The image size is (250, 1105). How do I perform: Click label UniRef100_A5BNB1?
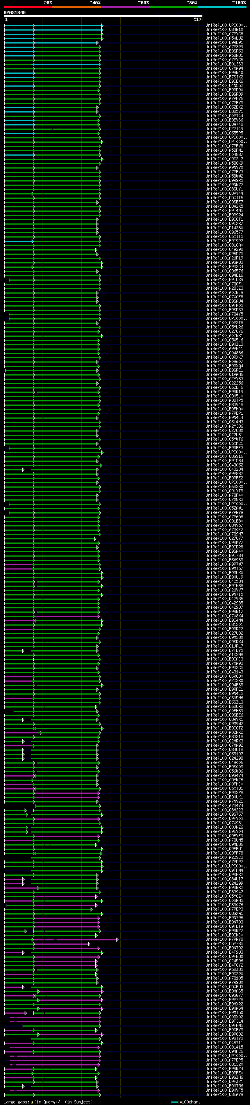pos(224,55)
